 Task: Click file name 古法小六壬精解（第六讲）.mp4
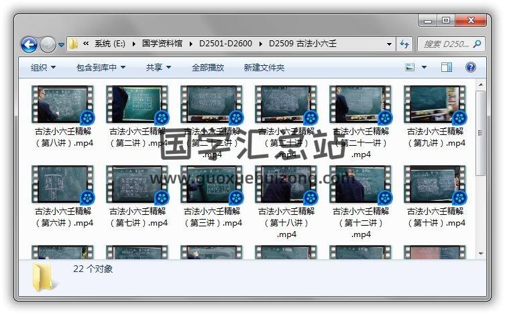[64, 217]
